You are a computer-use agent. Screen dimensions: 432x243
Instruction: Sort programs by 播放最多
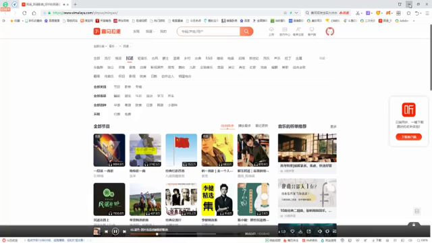244,126
